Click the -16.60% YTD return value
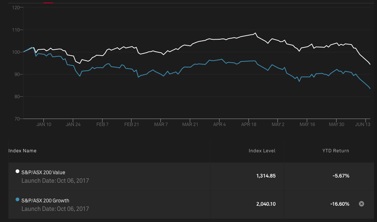 coord(339,204)
